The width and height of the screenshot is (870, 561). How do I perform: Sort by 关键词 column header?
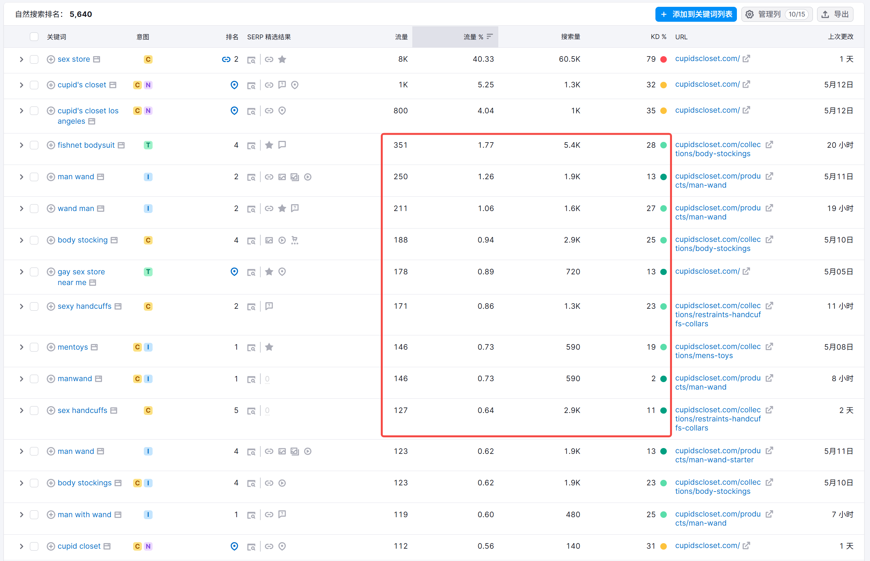[56, 37]
